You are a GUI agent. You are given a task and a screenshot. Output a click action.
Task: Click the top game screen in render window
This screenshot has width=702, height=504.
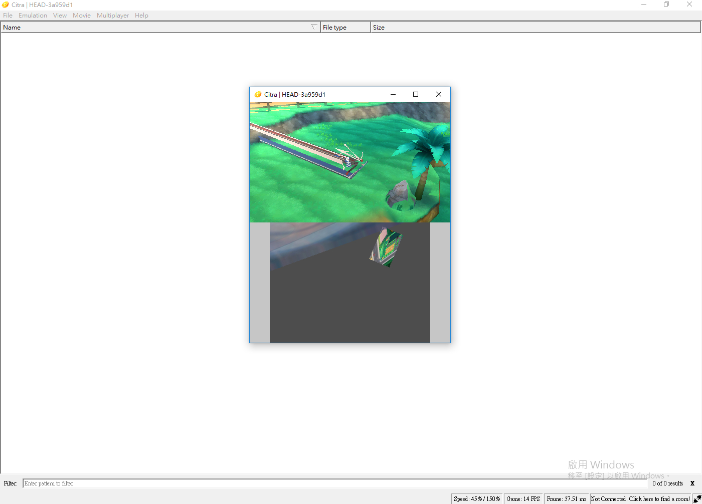[x=350, y=162]
